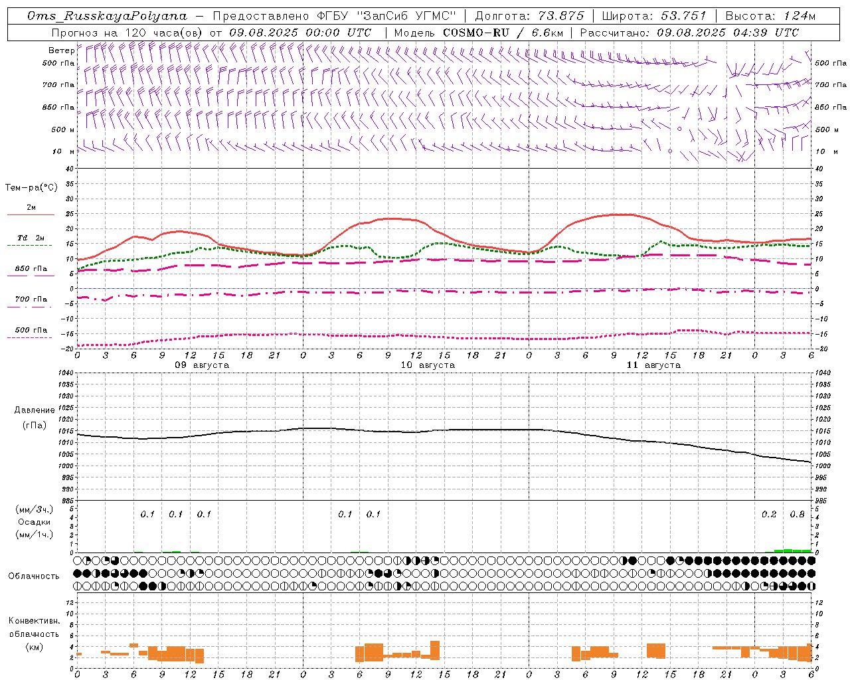The width and height of the screenshot is (850, 680).
Task: Select the 850 гПа temperature legend entry
Action: point(31,269)
